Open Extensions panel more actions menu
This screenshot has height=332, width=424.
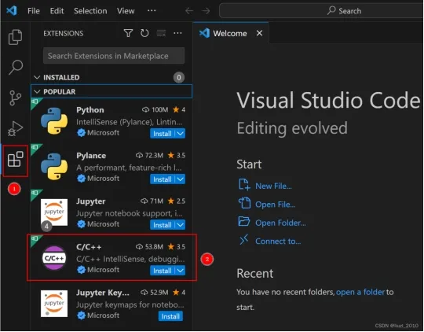coord(177,33)
